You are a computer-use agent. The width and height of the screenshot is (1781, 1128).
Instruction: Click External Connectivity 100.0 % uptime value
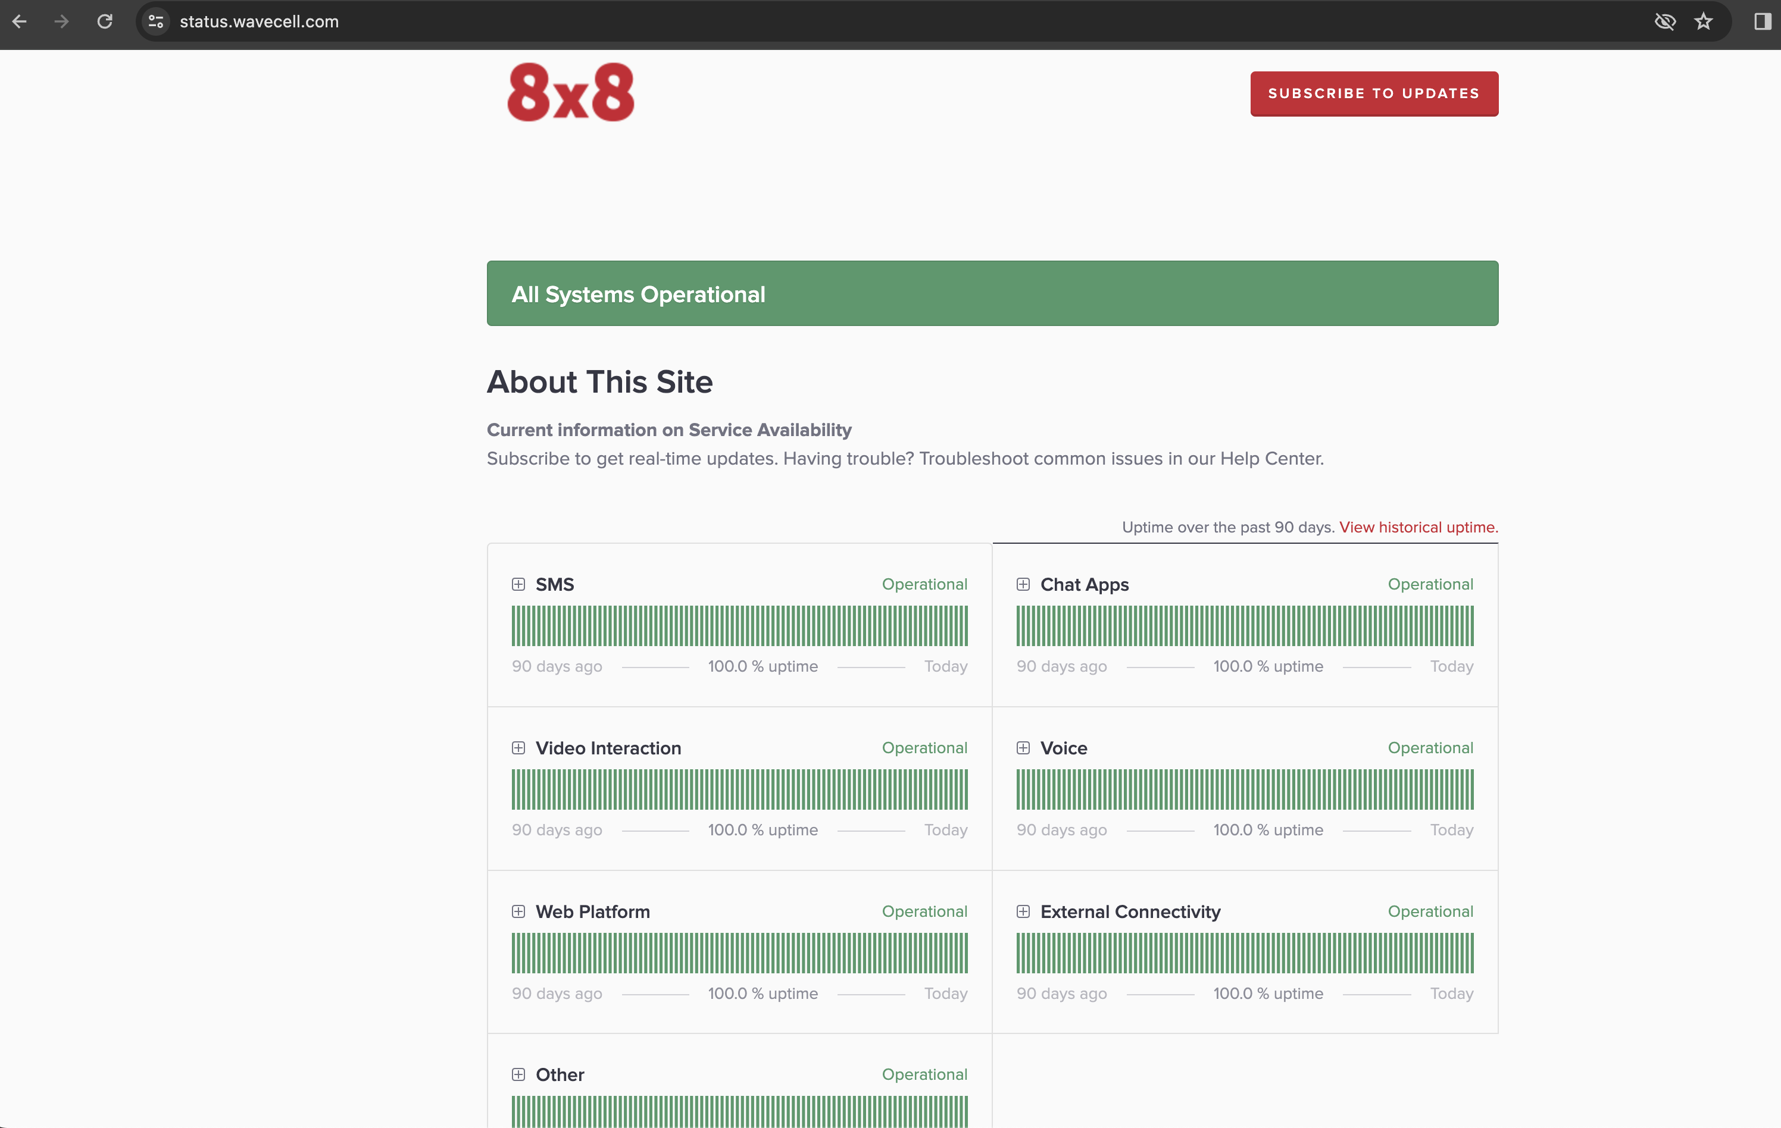coord(1268,994)
